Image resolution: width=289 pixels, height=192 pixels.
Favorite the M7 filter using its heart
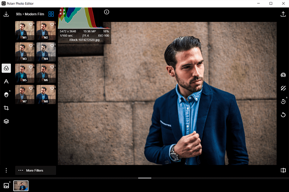coord(31,88)
